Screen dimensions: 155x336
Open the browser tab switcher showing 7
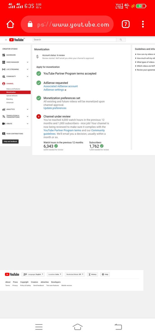point(126,24)
